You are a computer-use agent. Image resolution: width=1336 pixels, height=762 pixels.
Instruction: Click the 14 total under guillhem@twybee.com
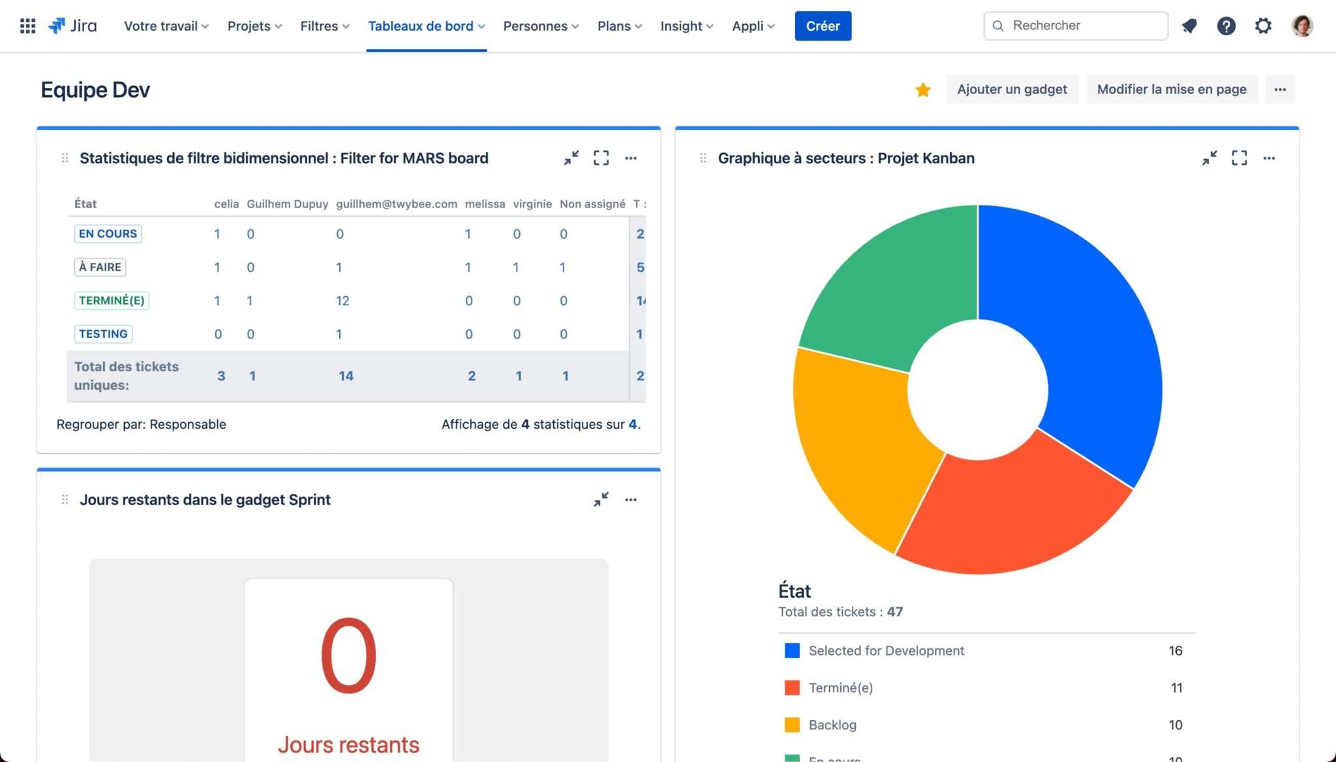tap(346, 376)
